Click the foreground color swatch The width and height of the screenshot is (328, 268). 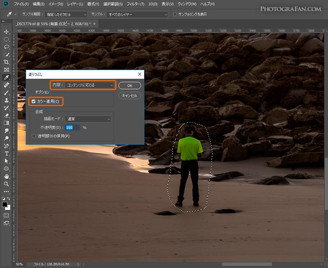[5, 204]
